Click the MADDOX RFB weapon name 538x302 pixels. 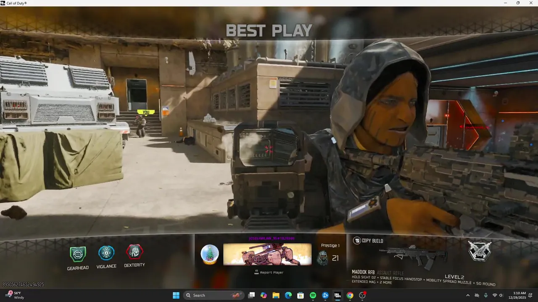click(363, 272)
